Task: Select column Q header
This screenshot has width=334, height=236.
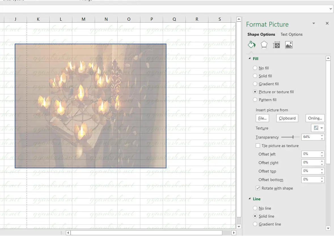Action: pos(174,19)
